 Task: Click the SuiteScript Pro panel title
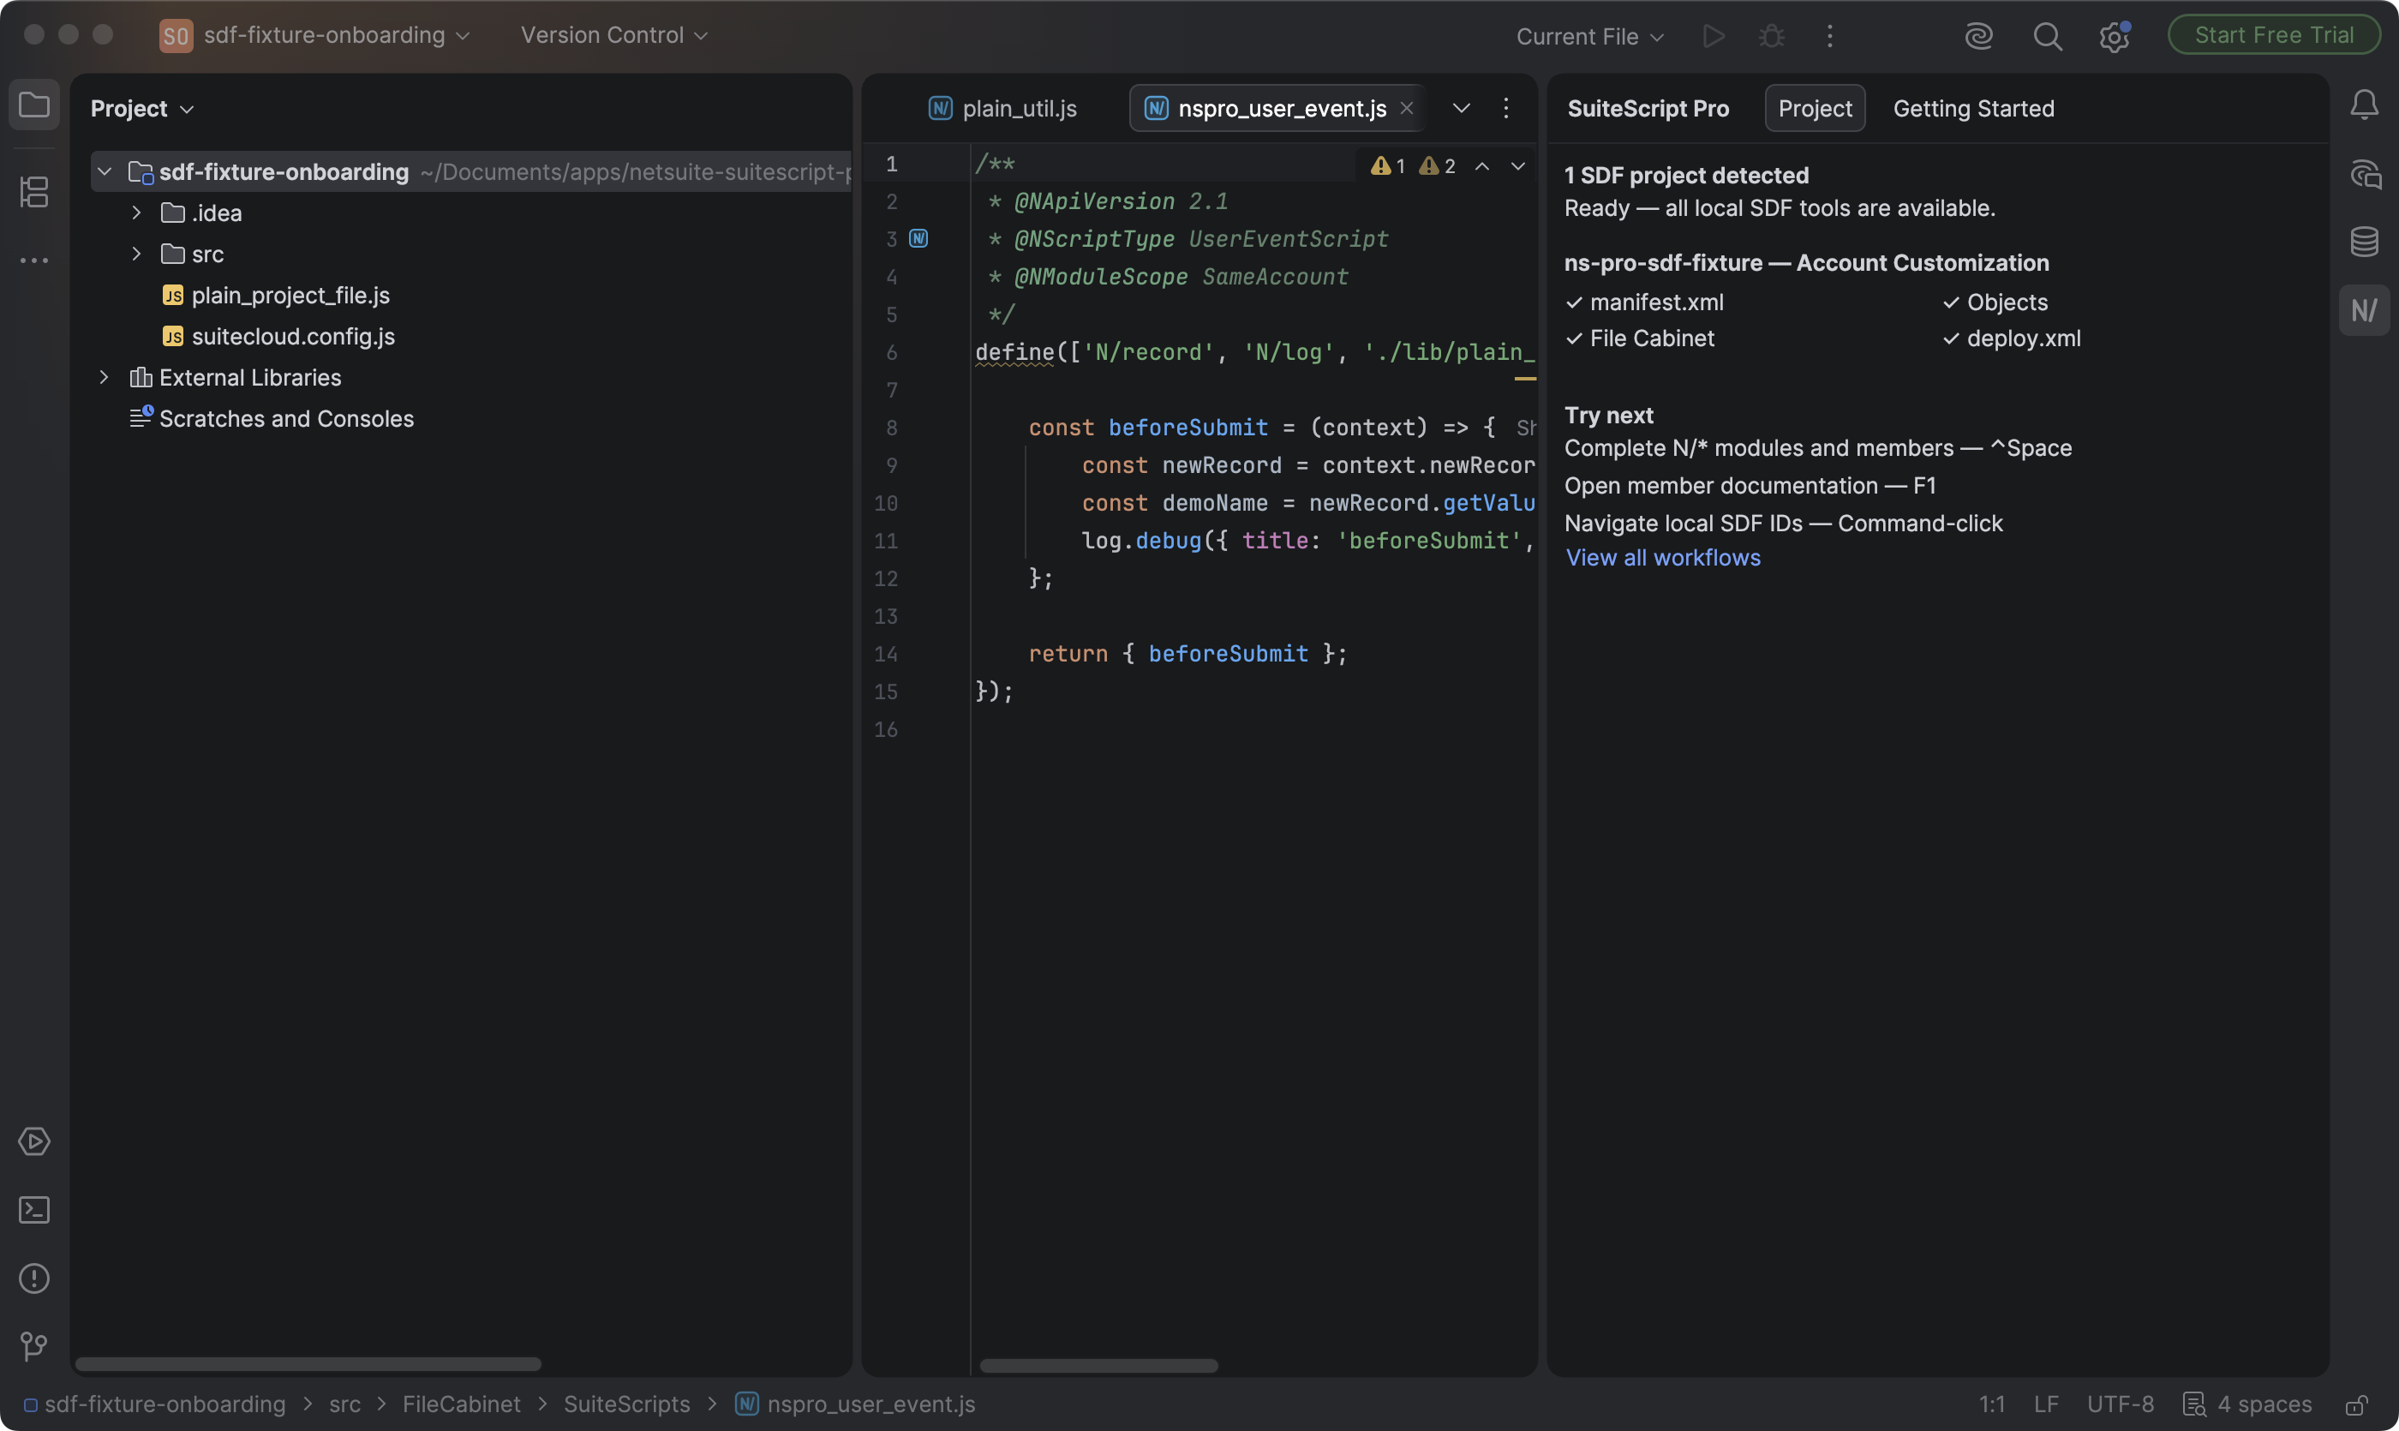coord(1648,108)
